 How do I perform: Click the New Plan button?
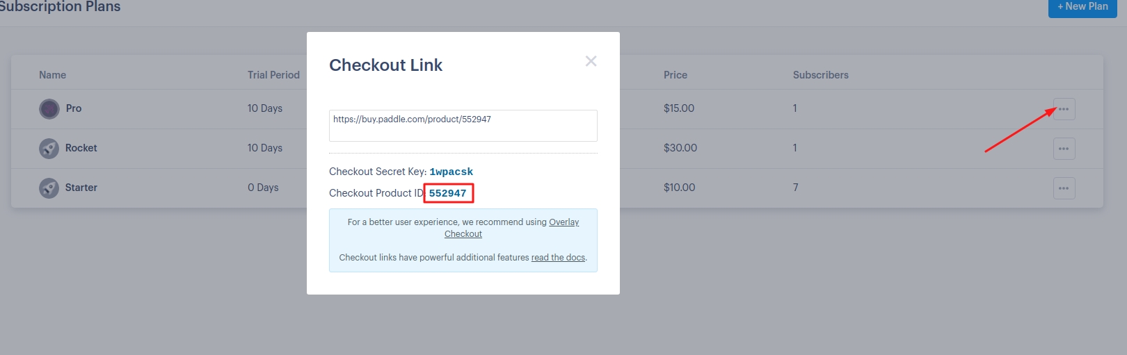[1082, 7]
